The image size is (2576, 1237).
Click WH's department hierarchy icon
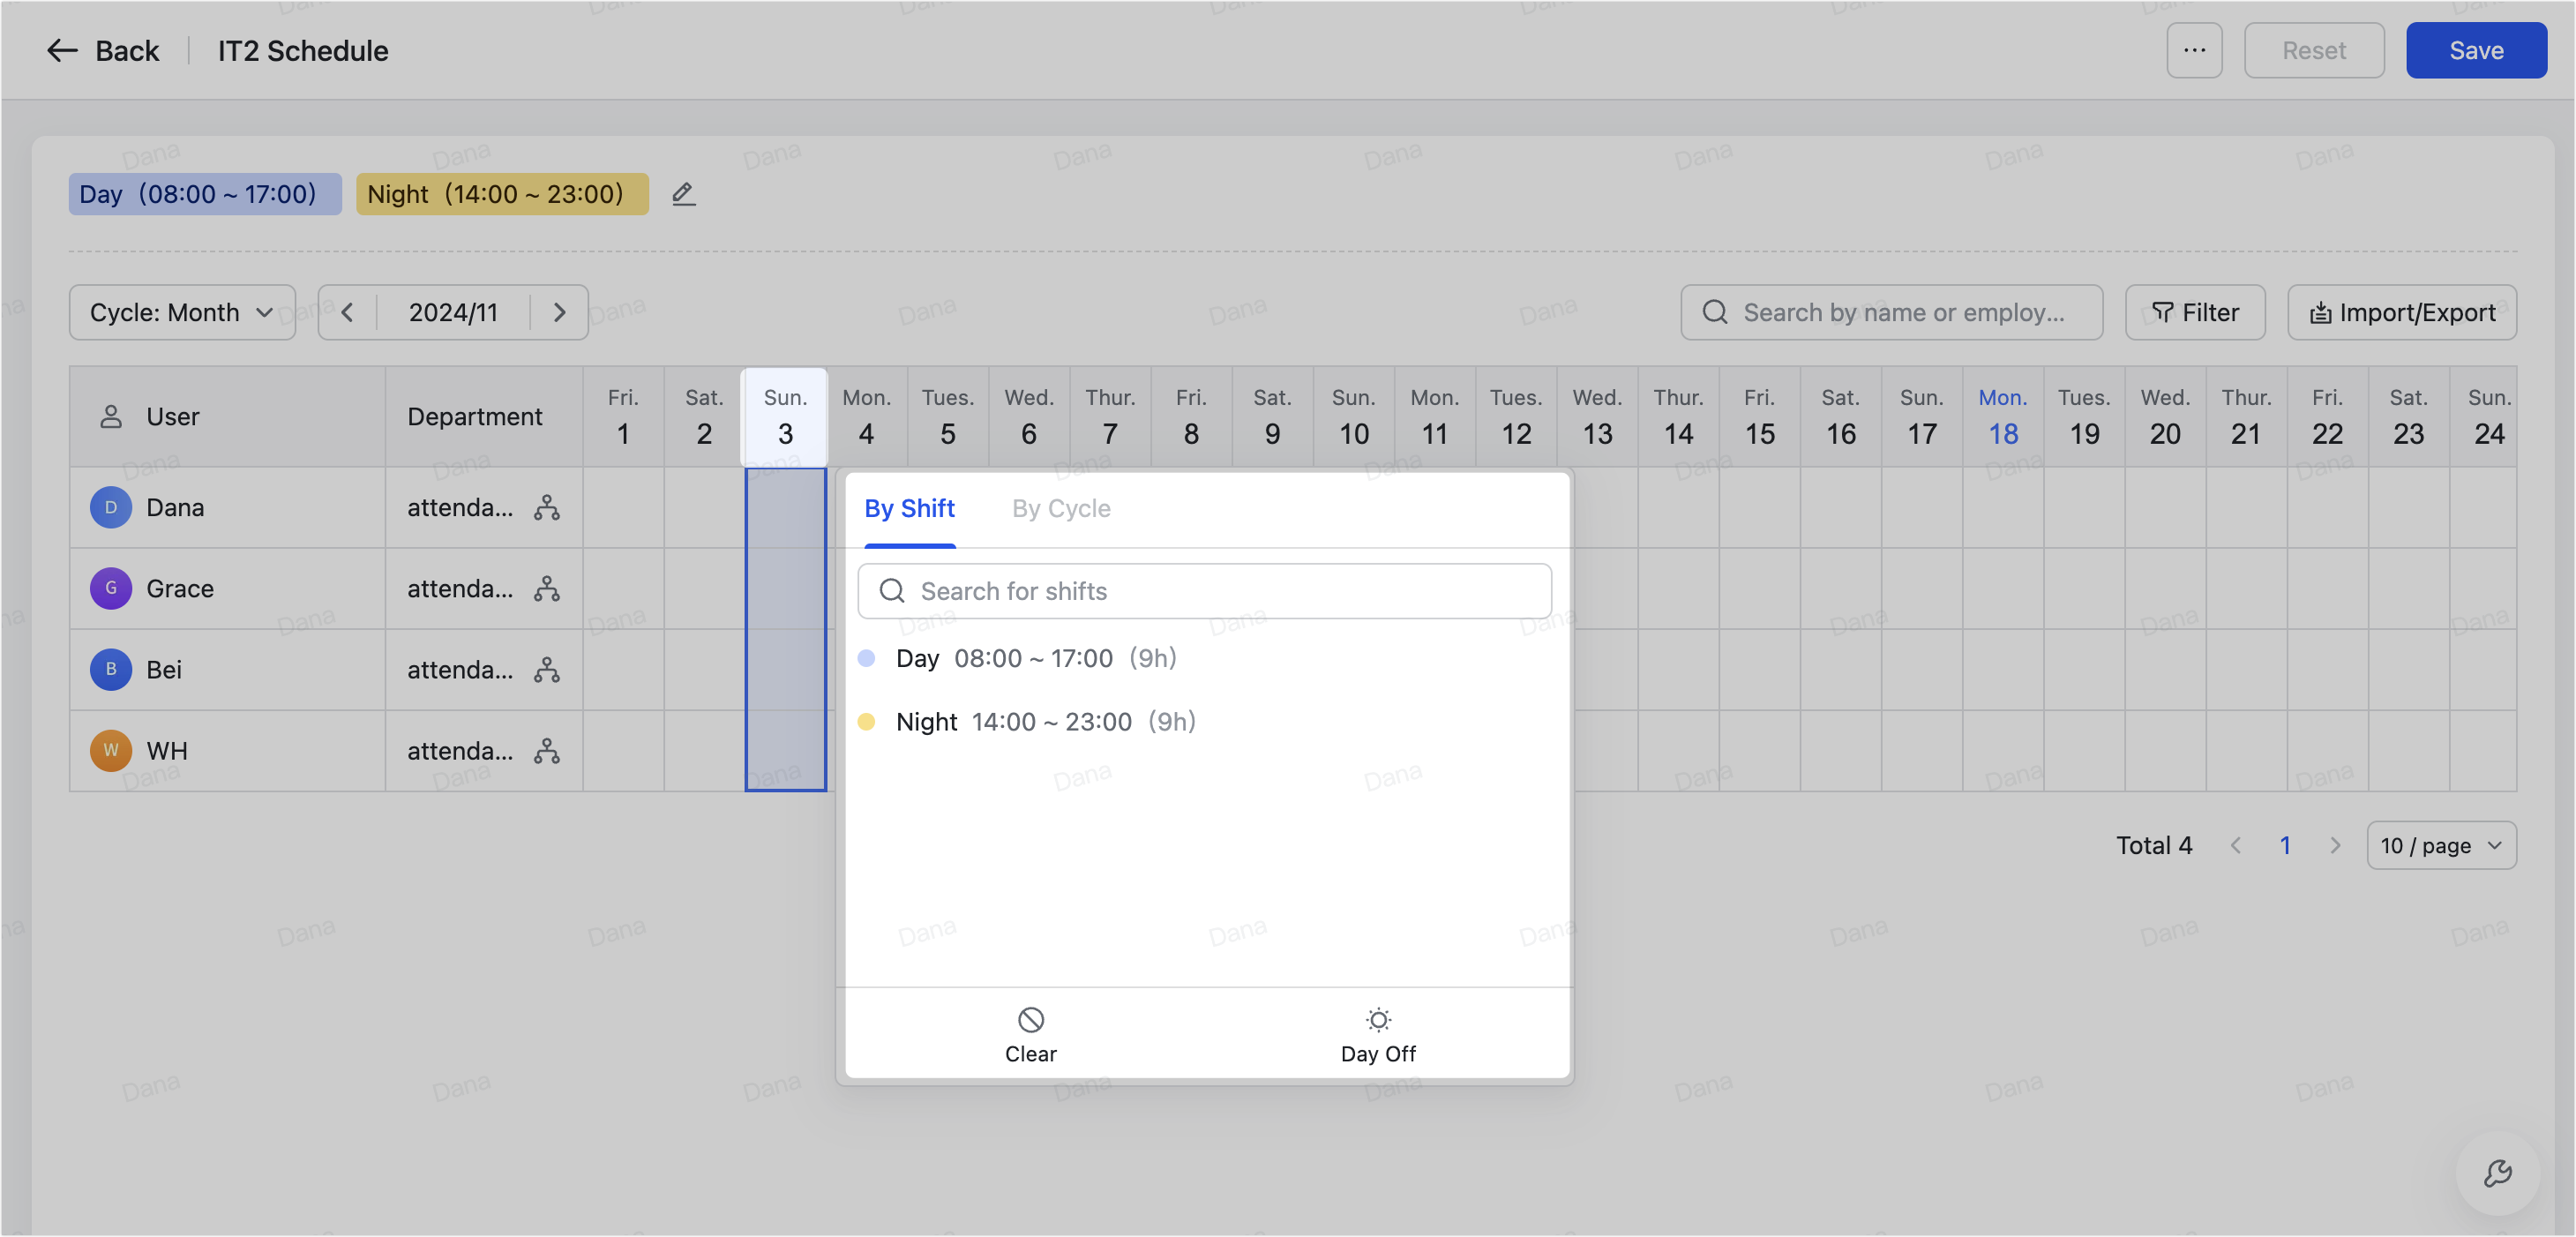(546, 751)
